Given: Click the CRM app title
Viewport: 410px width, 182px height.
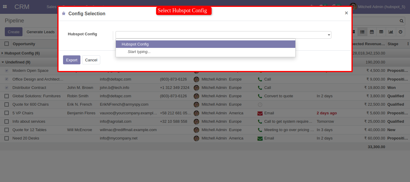Looking at the screenshot, I should pos(22,7).
